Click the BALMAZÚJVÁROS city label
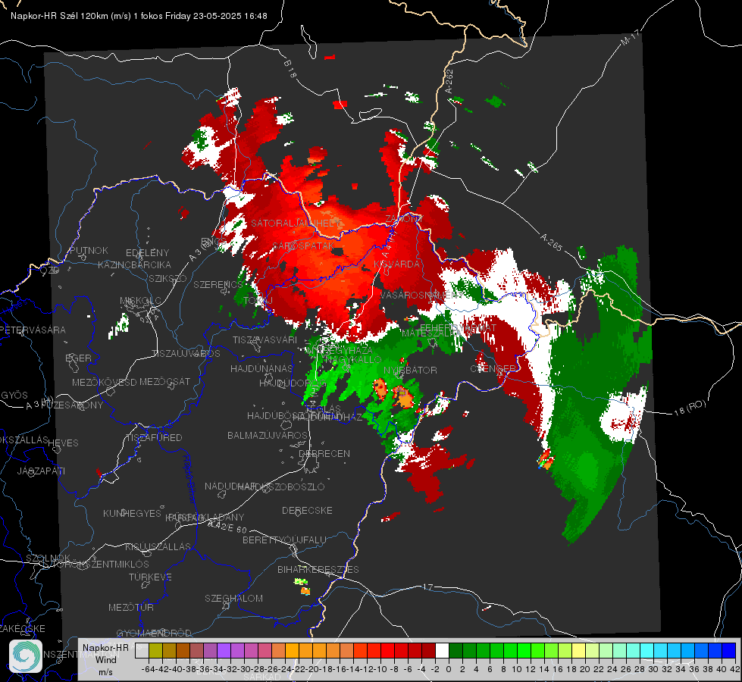The width and height of the screenshot is (742, 682). coord(268,436)
